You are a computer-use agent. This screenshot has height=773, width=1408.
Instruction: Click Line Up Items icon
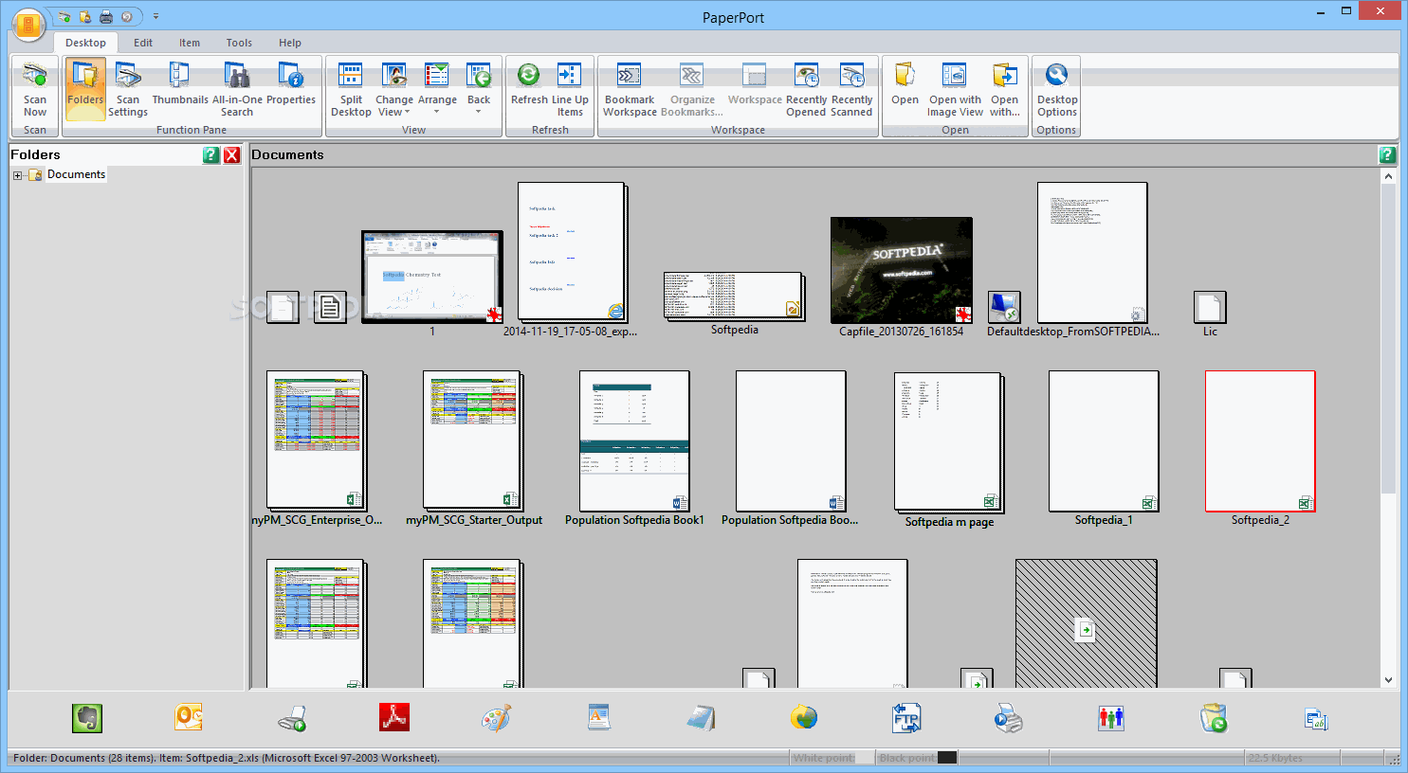pos(569,88)
